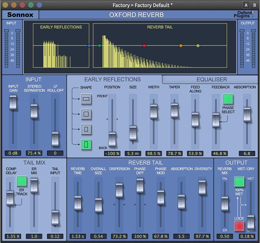Toggle the ER Track green button
260x243 pixels.
point(22,181)
